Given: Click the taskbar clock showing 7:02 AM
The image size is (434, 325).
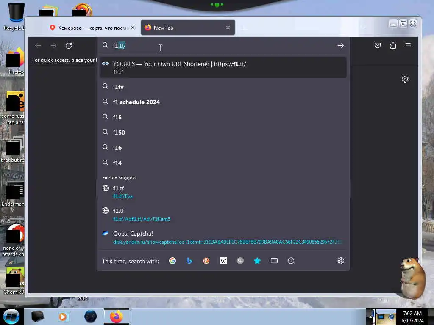Looking at the screenshot, I should point(412,317).
